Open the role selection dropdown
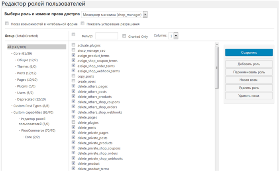 pyautogui.click(x=114, y=15)
